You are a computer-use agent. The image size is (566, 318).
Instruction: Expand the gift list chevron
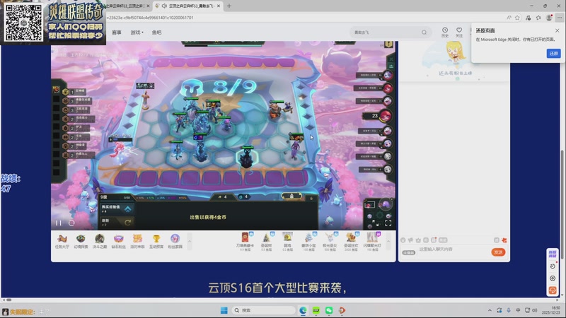tap(388, 241)
